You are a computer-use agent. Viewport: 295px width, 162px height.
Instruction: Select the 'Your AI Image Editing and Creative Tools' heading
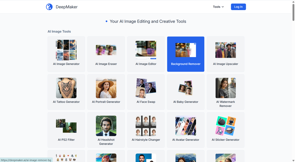coord(148,22)
